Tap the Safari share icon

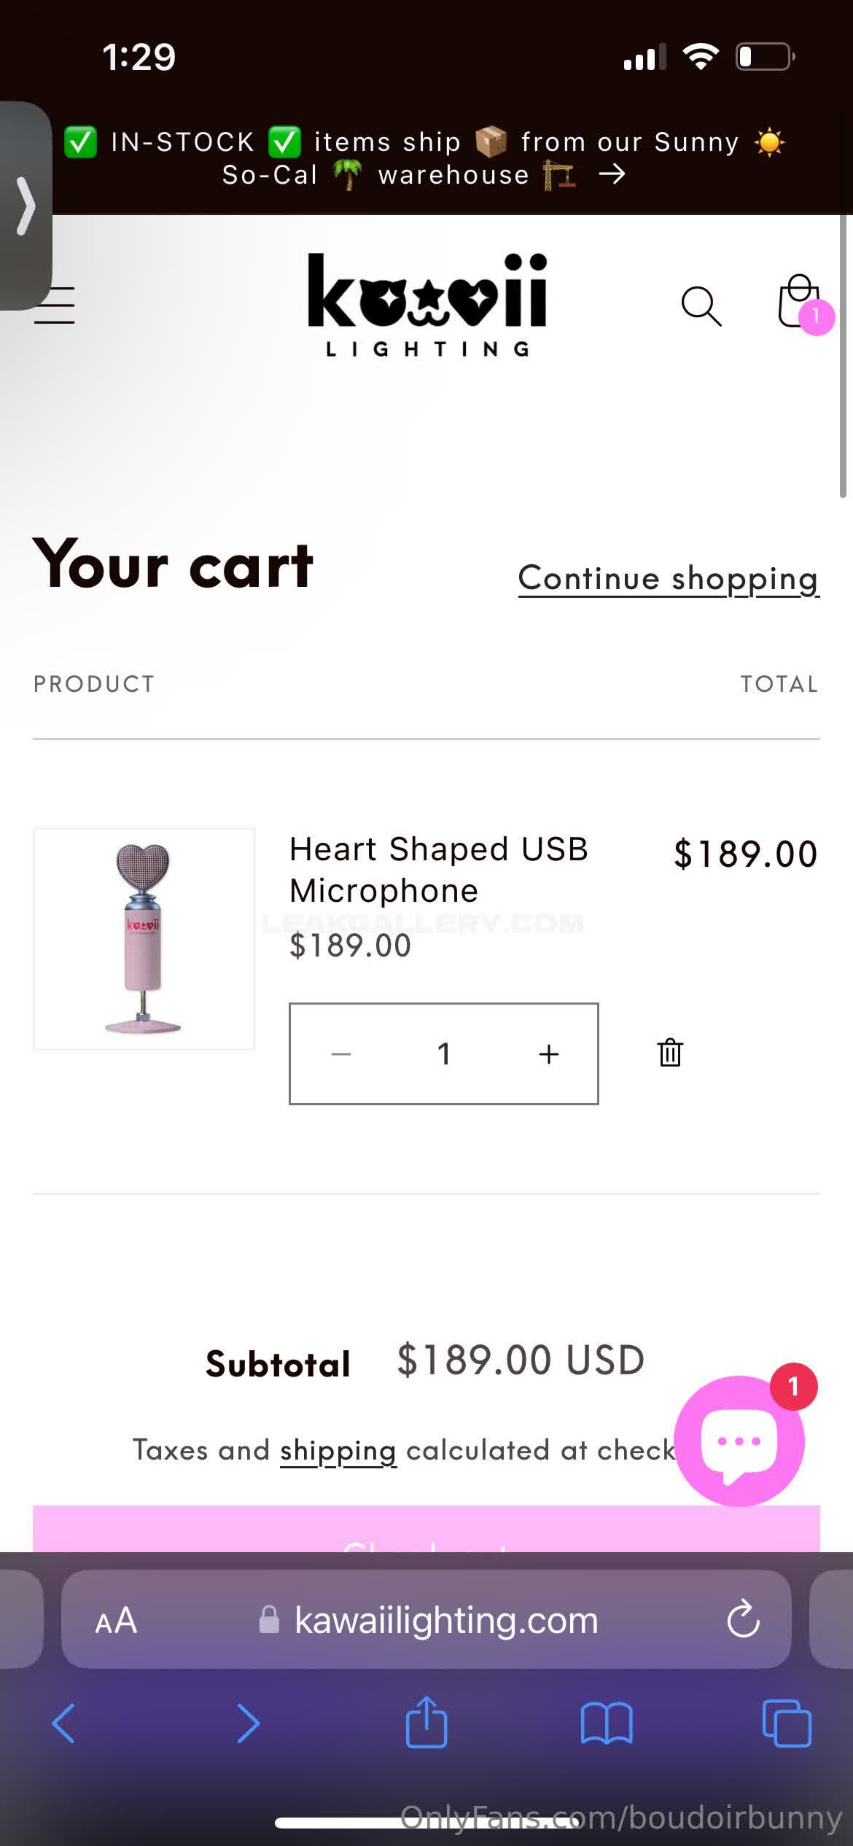coord(426,1723)
